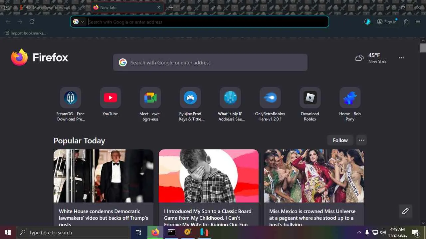The image size is (426, 239).
Task: Open the crying boy article thumbnail
Action: pos(209,176)
